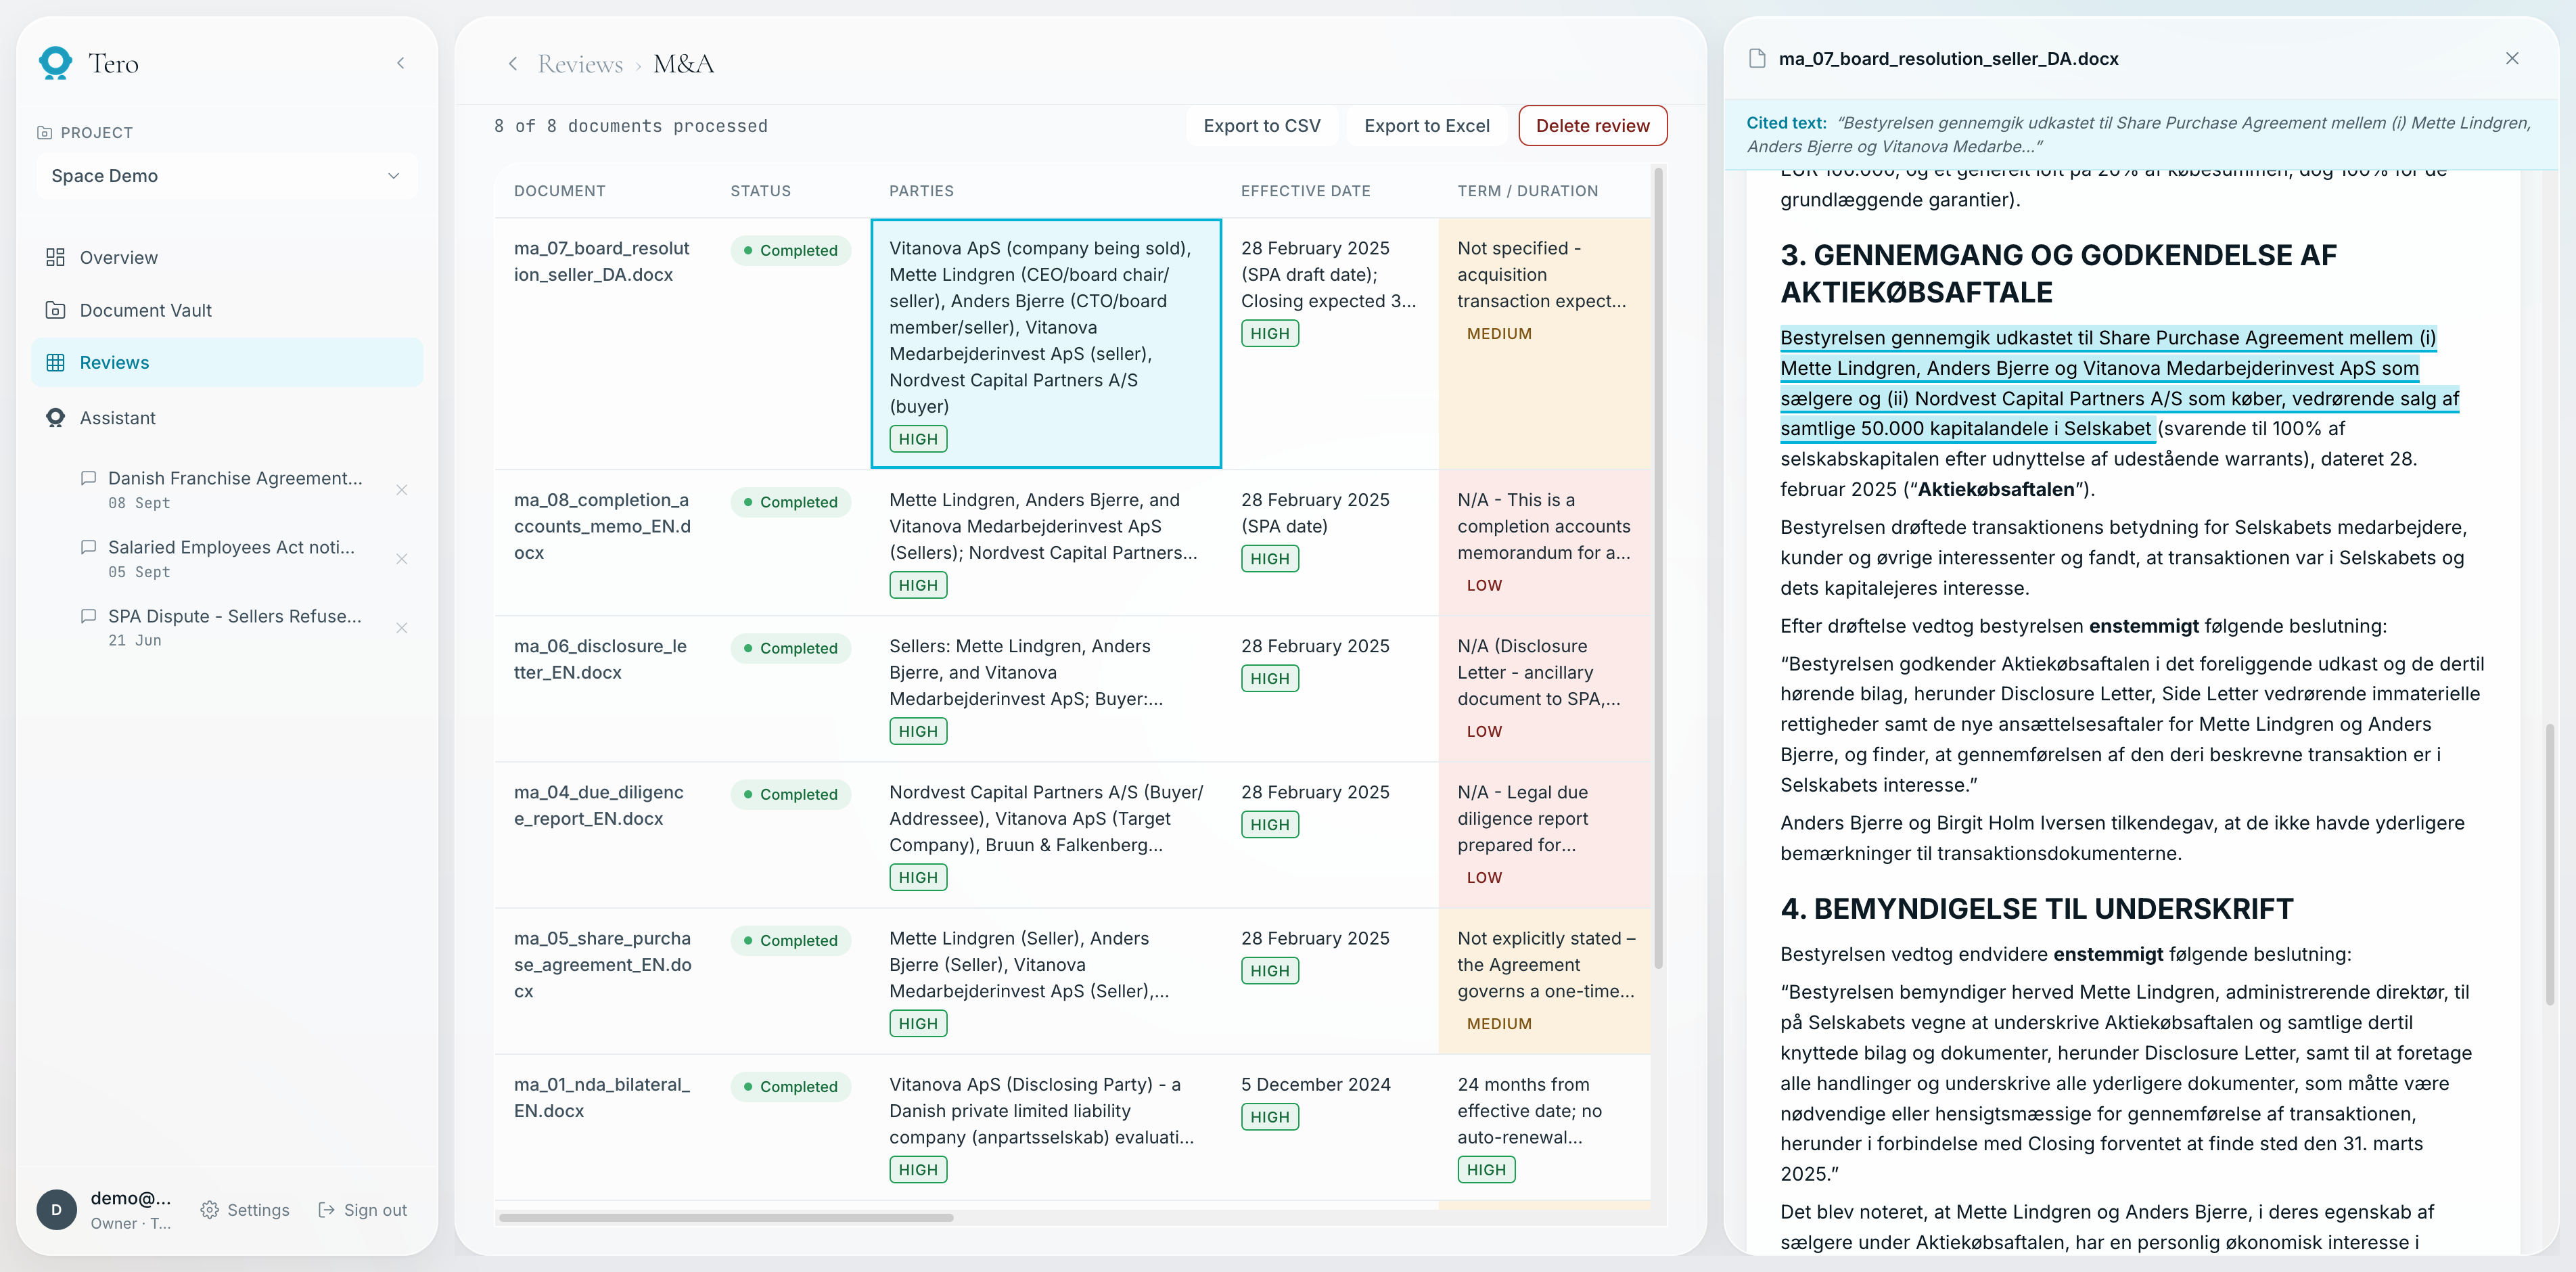Open the SPA Dispute chat
This screenshot has height=1272, width=2576.
click(x=235, y=627)
